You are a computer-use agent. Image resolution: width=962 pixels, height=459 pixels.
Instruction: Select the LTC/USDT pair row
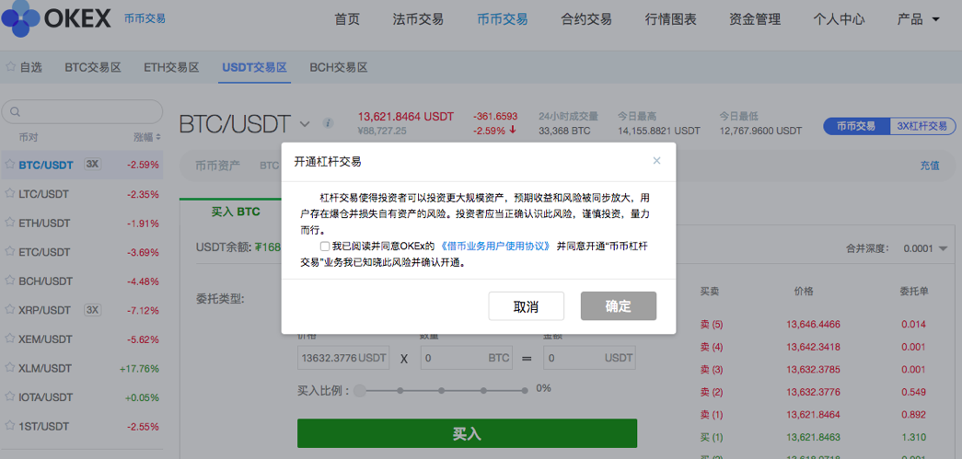click(x=82, y=194)
